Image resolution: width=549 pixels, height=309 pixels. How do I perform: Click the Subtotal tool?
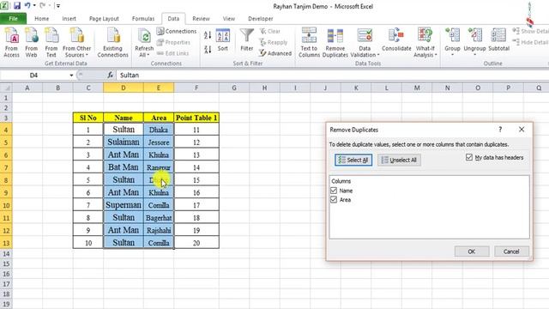[498, 39]
